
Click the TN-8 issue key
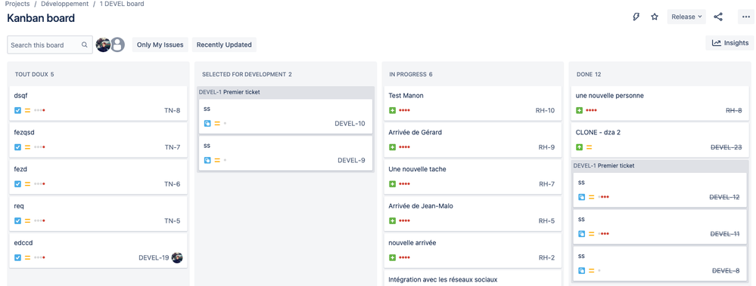(172, 111)
